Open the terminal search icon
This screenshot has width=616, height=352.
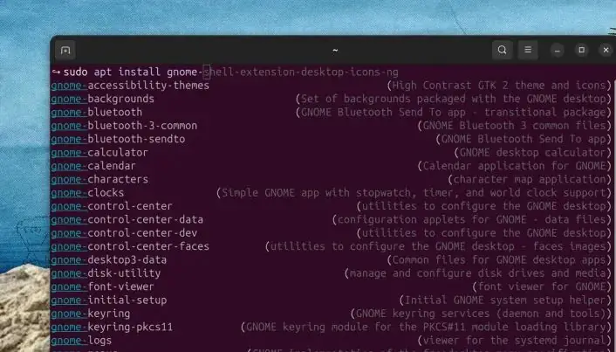(502, 50)
